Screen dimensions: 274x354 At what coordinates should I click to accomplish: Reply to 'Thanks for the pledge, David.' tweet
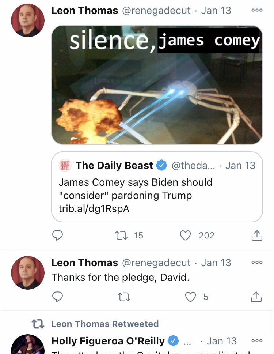[x=57, y=297]
